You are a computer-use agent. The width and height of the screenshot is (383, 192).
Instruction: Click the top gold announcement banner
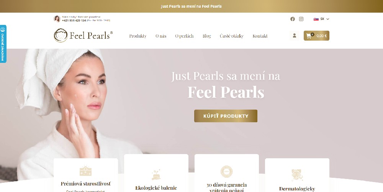(x=191, y=7)
